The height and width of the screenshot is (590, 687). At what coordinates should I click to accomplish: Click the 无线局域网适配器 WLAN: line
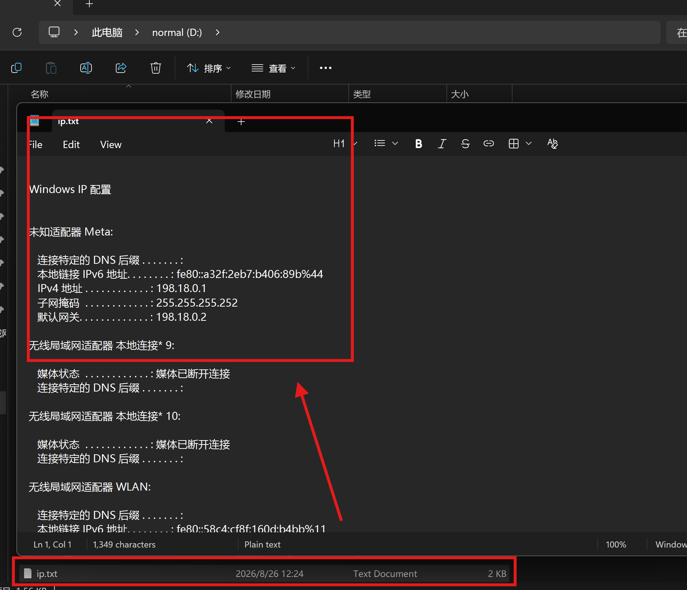click(x=90, y=487)
